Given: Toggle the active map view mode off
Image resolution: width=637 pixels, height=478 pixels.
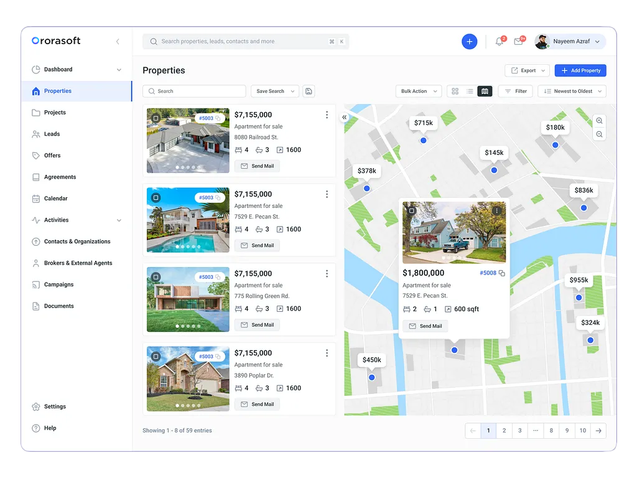Looking at the screenshot, I should coord(485,91).
